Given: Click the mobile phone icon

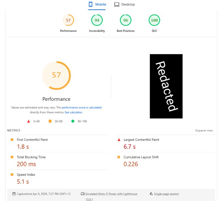Looking at the screenshot, I should click(91, 4).
